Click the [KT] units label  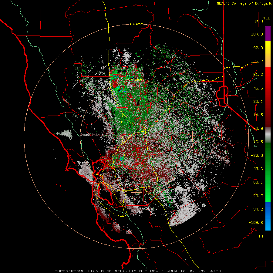coord(259,21)
